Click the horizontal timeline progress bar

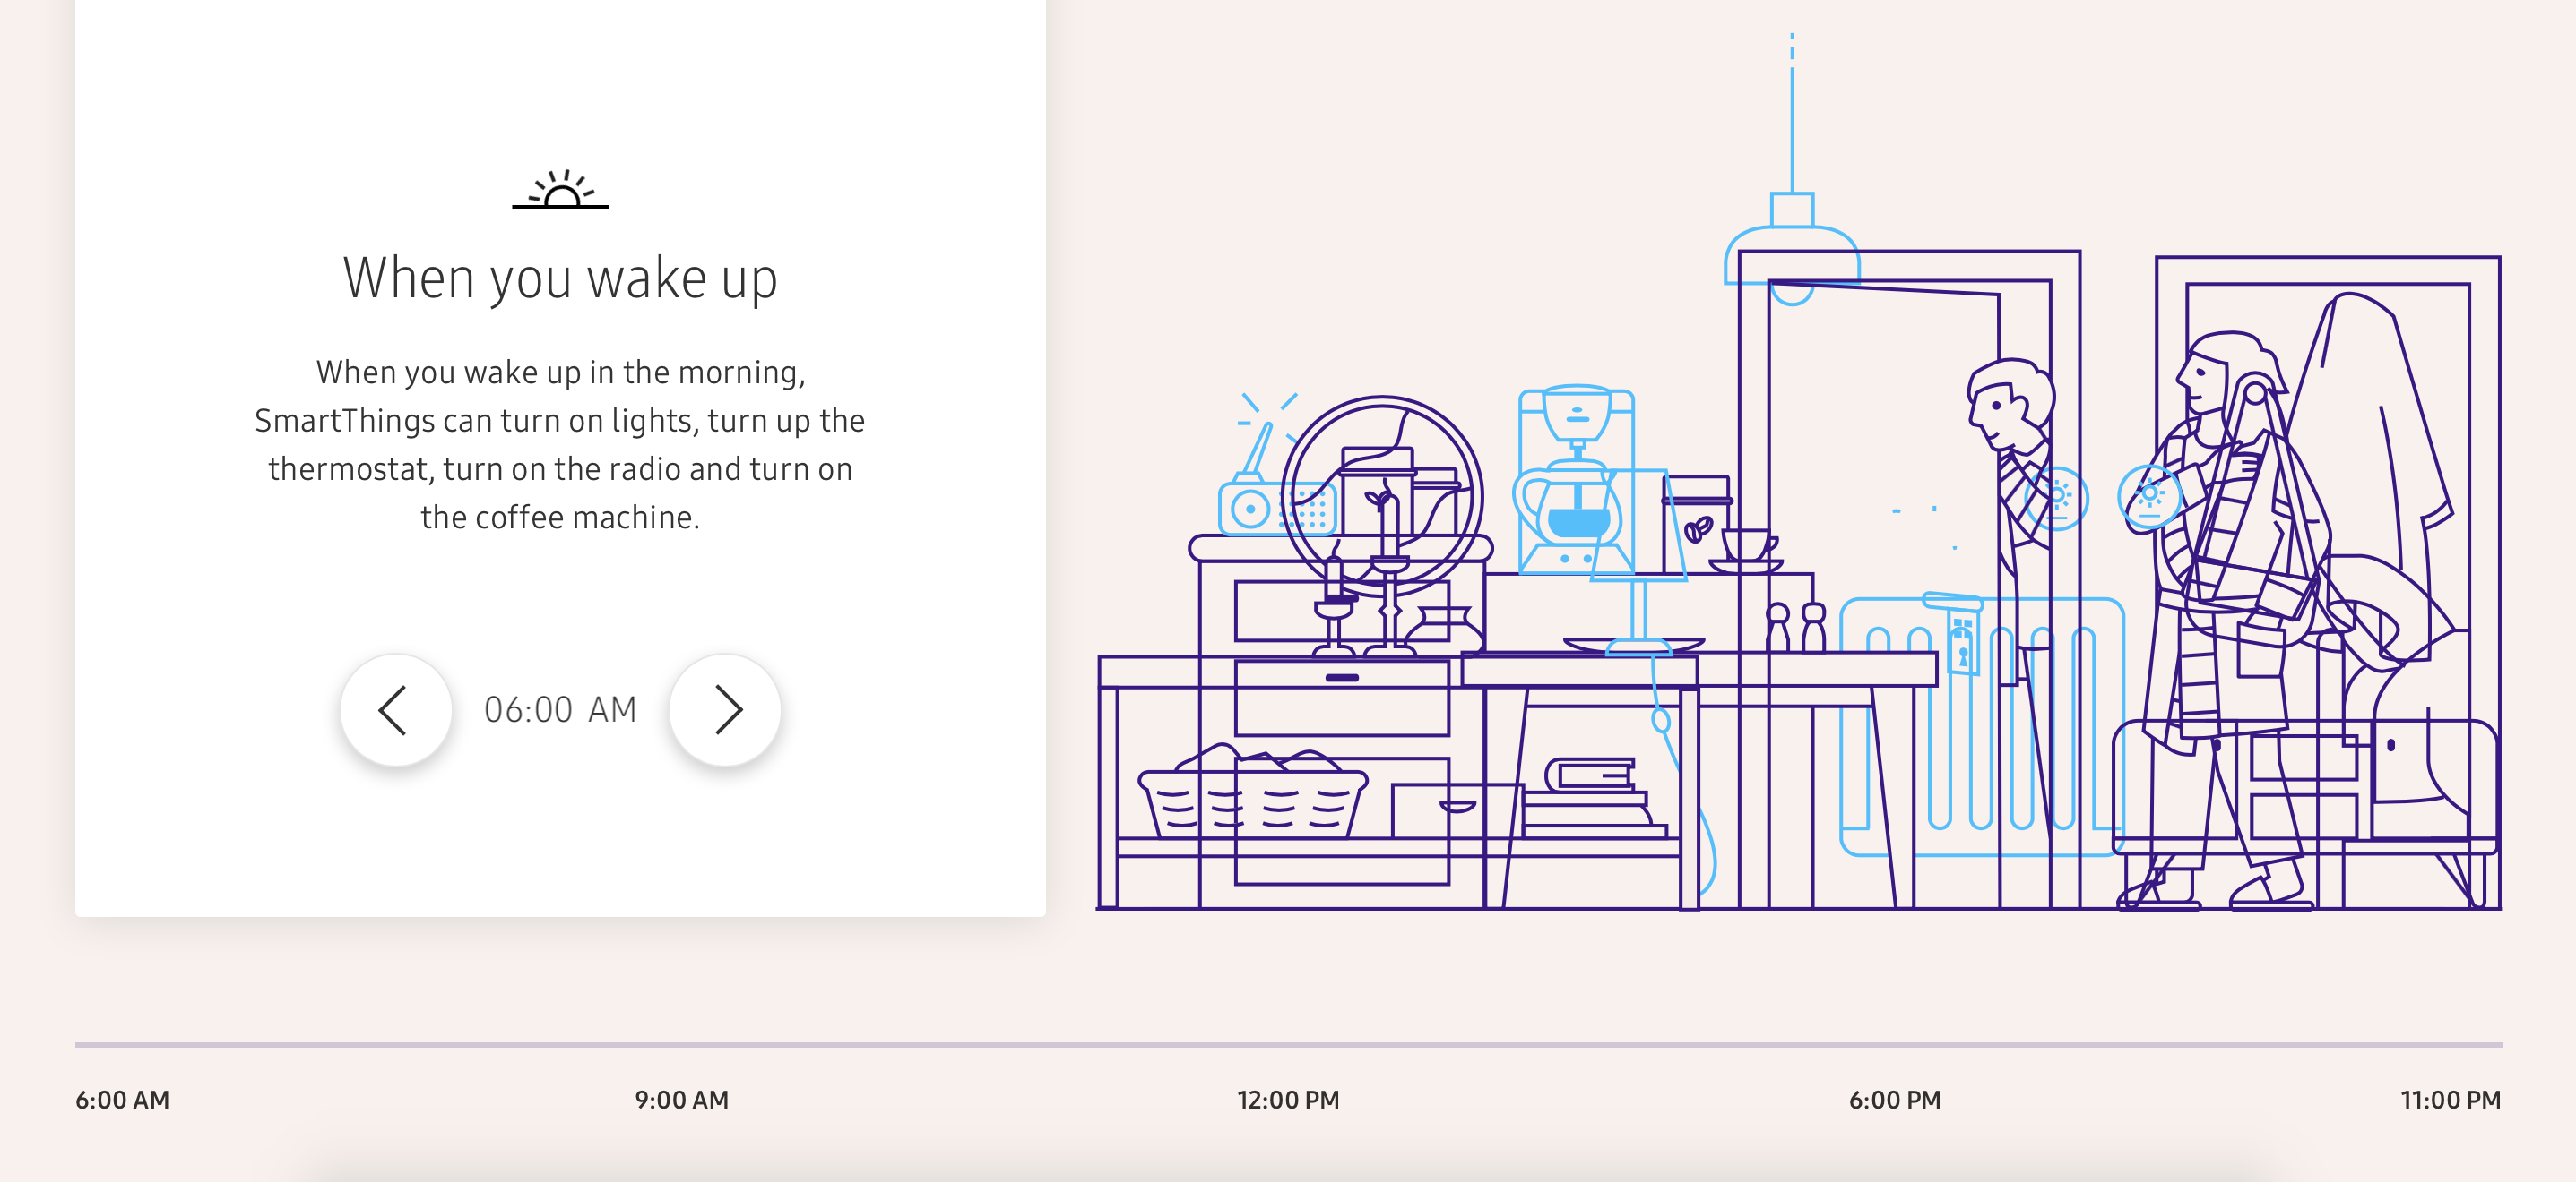(1288, 1045)
